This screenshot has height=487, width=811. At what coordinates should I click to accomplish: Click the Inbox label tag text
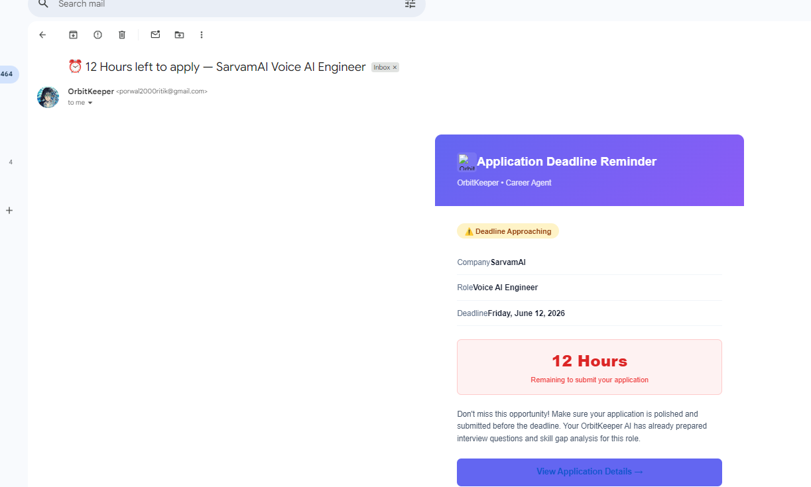pyautogui.click(x=381, y=68)
